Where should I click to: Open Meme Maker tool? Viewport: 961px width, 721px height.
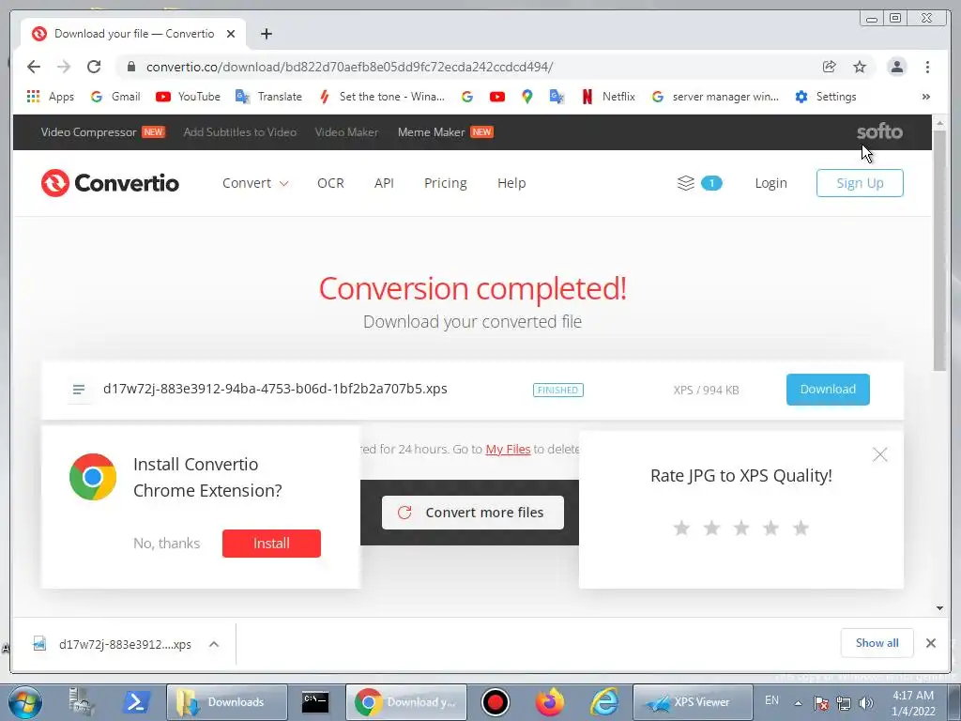[445, 131]
